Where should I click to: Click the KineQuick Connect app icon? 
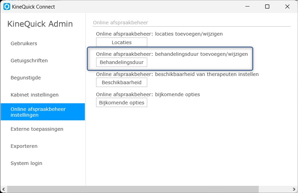click(7, 7)
